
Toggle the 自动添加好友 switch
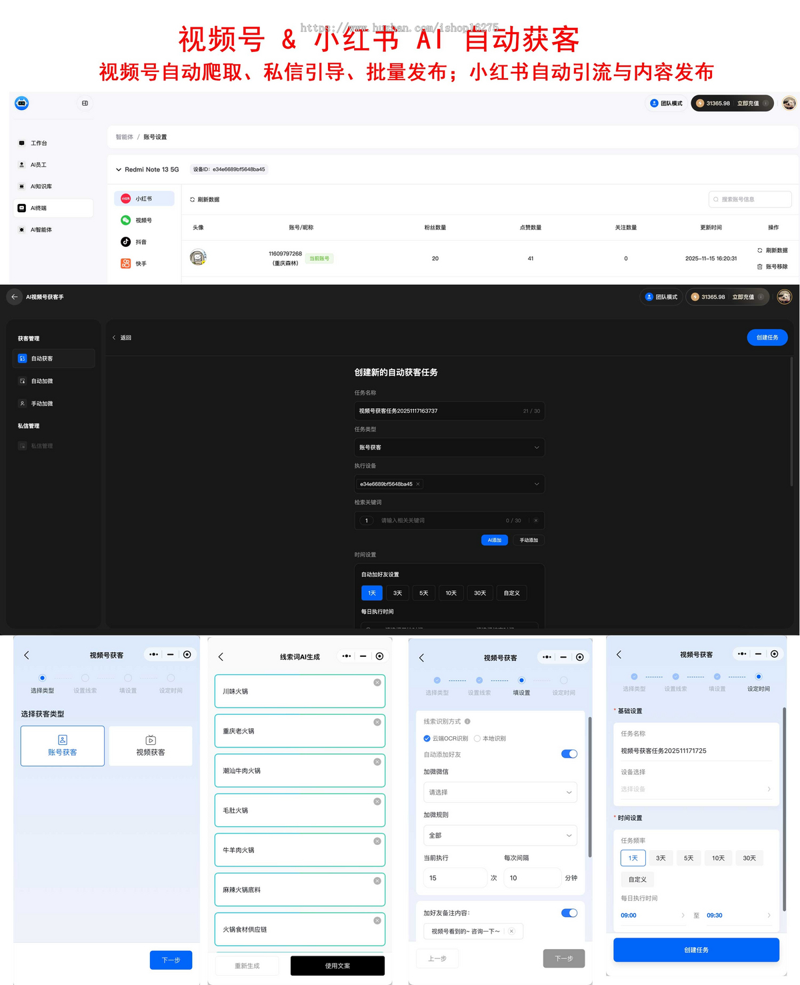tap(569, 754)
